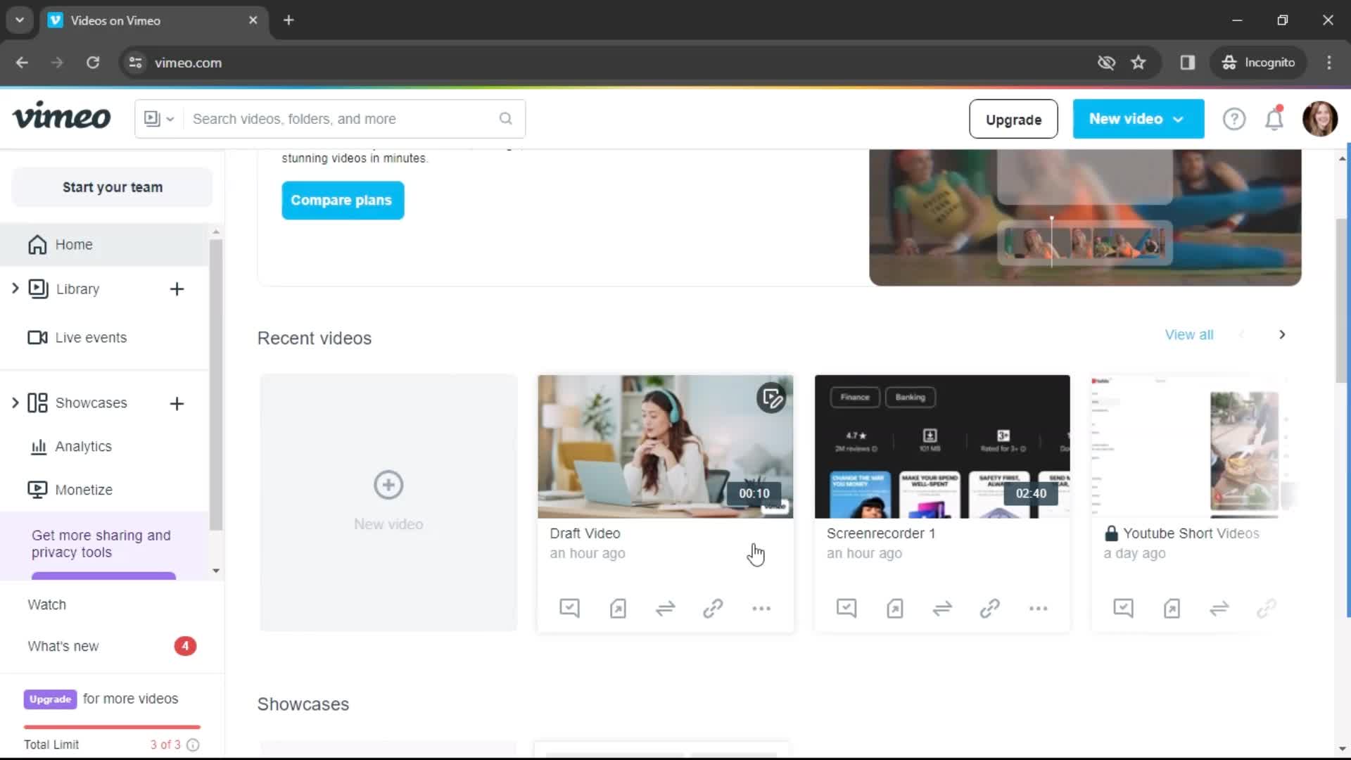
Task: Click the Compare plans button
Action: click(x=341, y=200)
